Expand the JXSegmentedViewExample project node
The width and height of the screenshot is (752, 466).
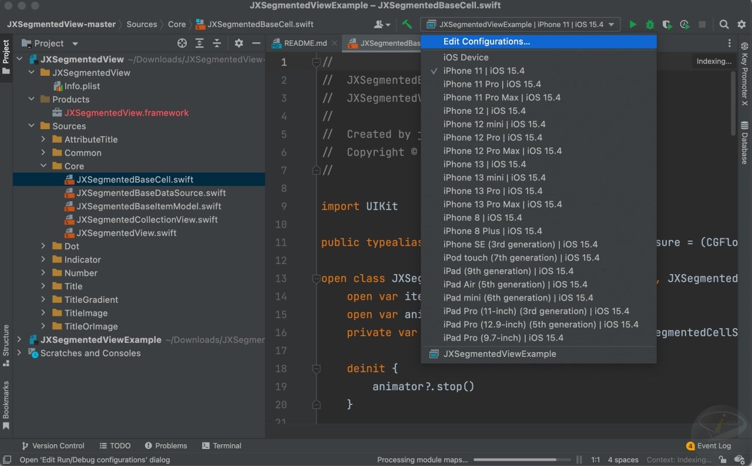18,339
